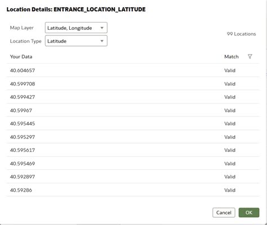This screenshot has width=267, height=225.
Task: Click Valid status for 40.604657
Action: point(230,70)
